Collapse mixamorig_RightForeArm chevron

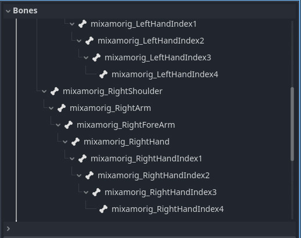pyautogui.click(x=58, y=125)
